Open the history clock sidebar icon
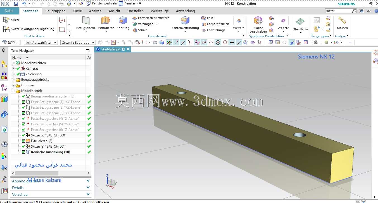Image resolution: width=378 pixels, height=203 pixels. (4, 144)
